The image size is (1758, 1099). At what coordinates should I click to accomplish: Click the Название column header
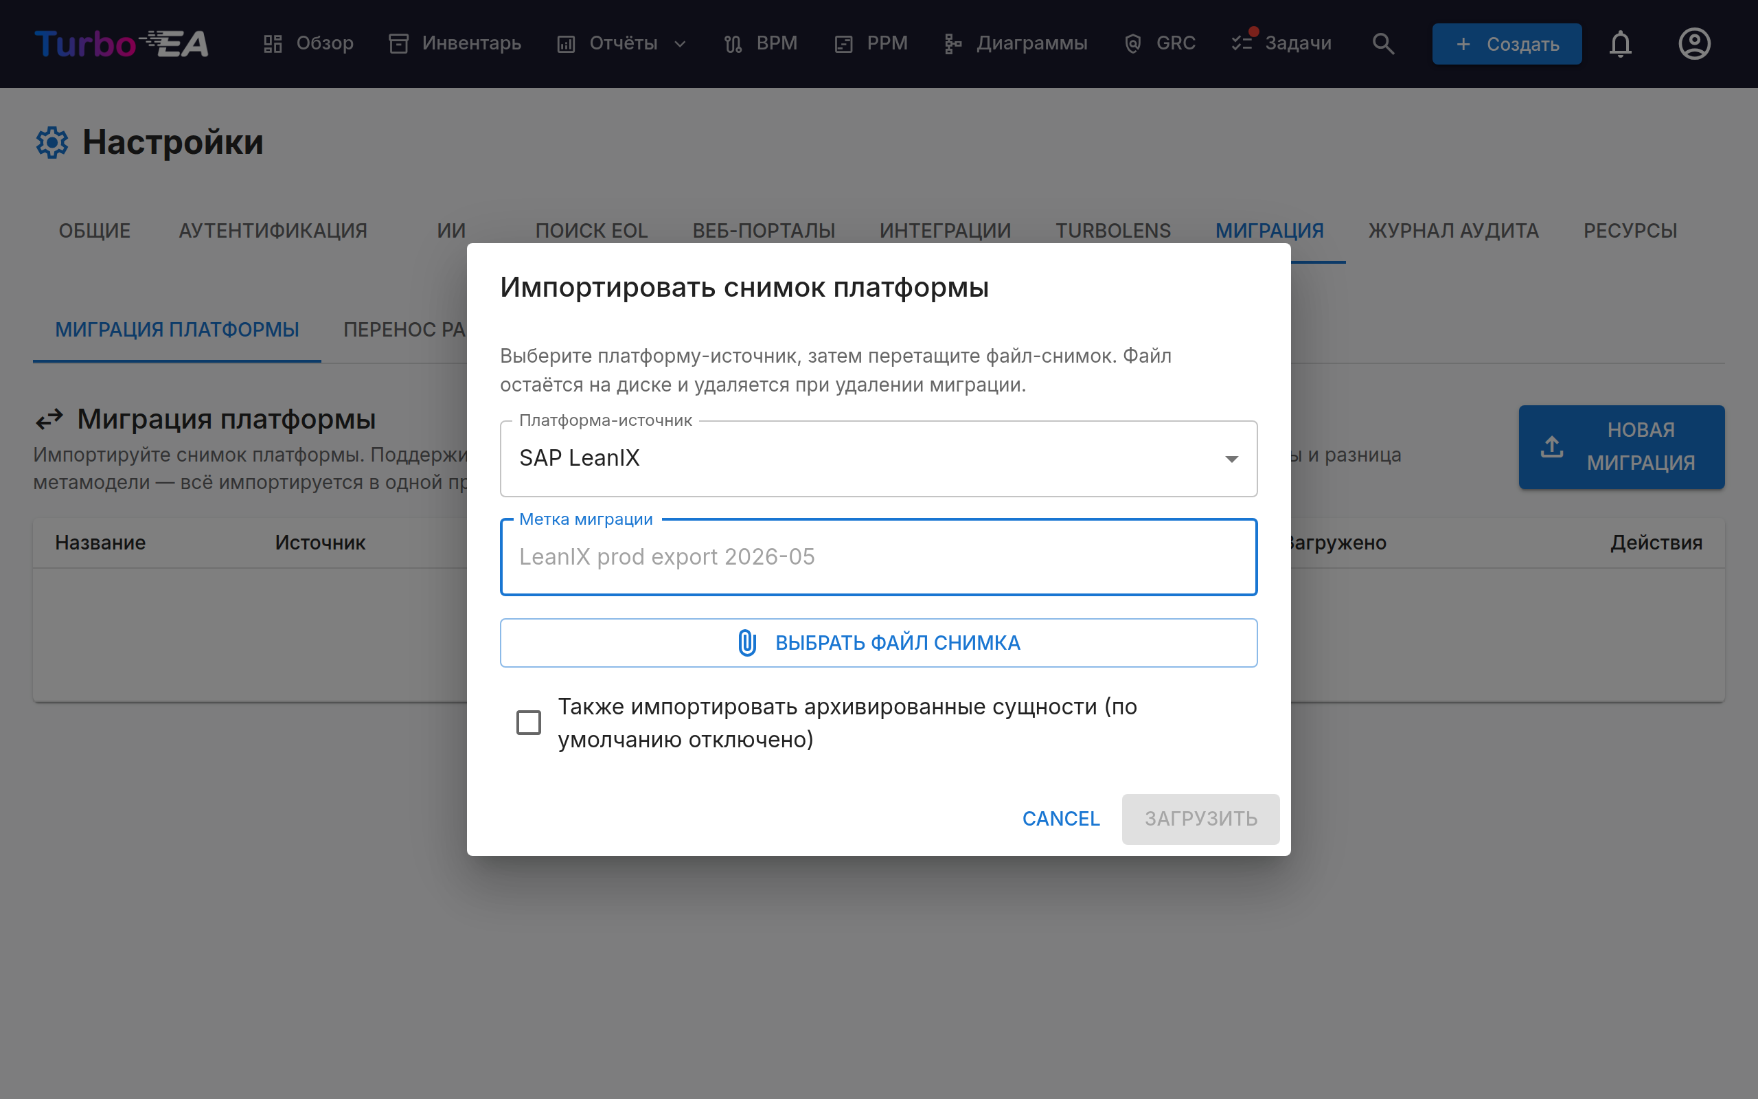[x=100, y=543]
